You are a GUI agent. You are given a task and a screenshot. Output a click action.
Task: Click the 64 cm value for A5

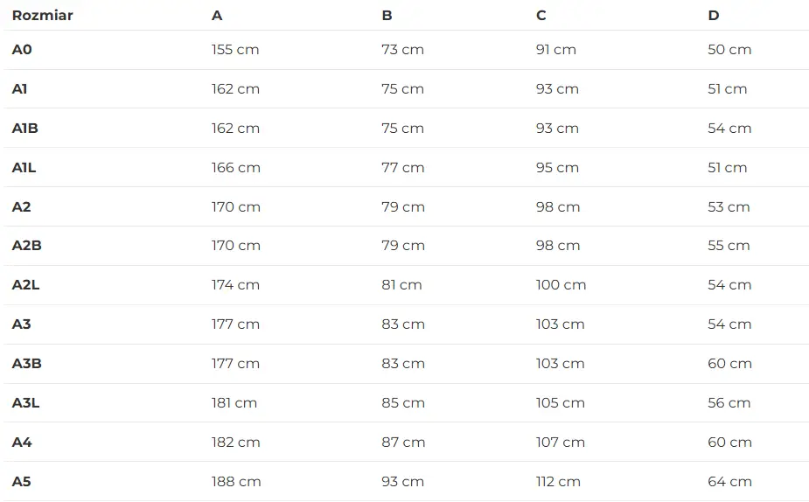tap(729, 482)
